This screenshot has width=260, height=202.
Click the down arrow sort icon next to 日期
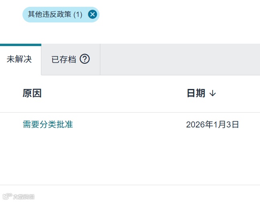tap(213, 93)
